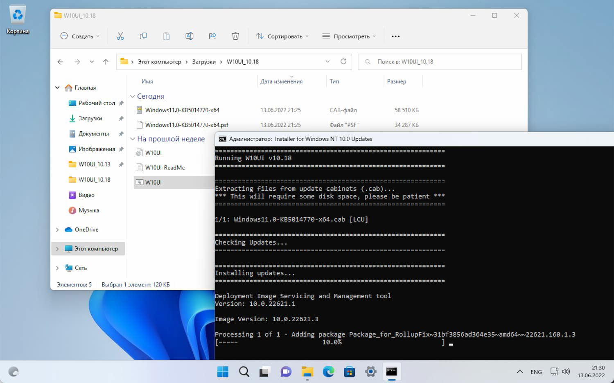The image size is (614, 383).
Task: Open the Сортировать sort dropdown
Action: coord(282,36)
